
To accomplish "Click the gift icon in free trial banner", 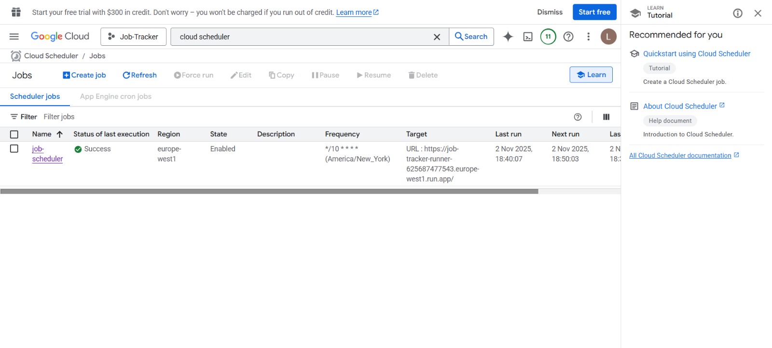I will (16, 12).
